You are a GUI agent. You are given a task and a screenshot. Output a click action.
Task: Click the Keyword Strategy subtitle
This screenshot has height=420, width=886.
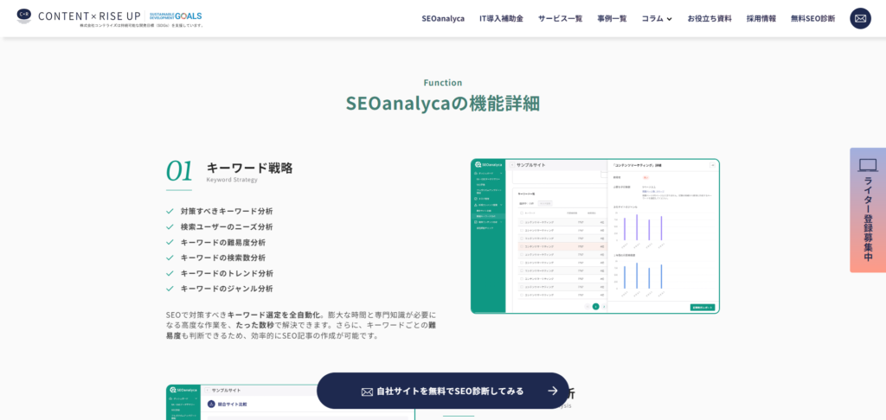coord(232,180)
